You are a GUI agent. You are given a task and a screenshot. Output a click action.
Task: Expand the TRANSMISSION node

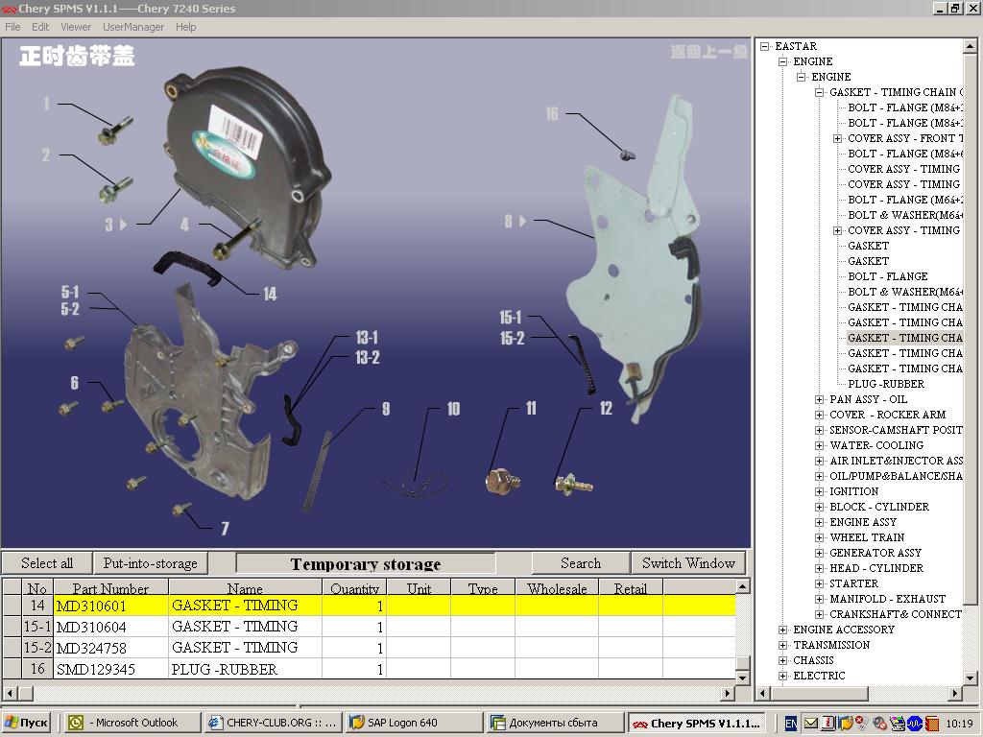pos(782,646)
